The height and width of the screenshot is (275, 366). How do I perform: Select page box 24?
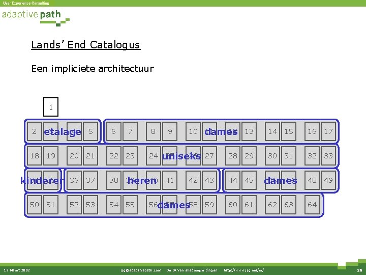coord(154,156)
